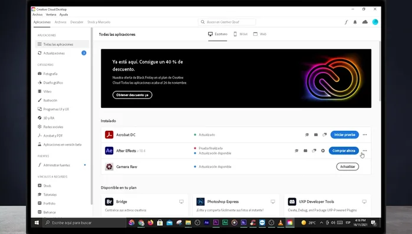Open Microsoft Store from the taskbar
Viewport: 412px width, 234px height.
point(160,223)
